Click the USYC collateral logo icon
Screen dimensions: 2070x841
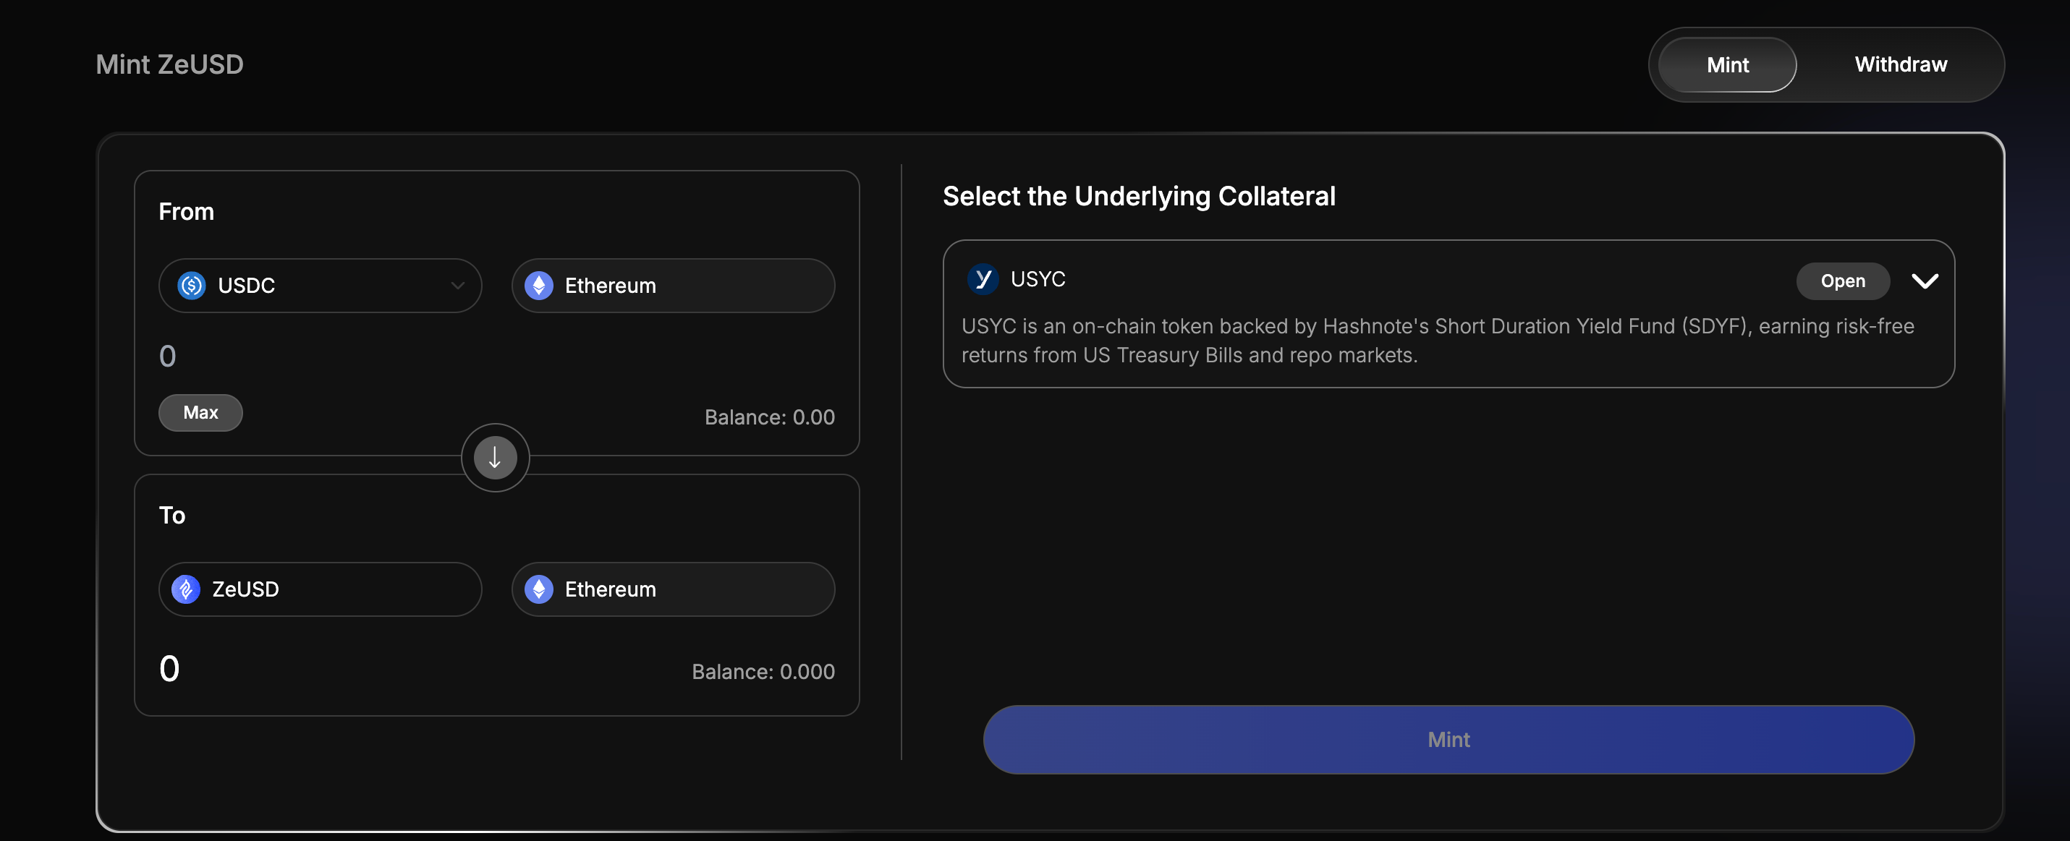(982, 278)
